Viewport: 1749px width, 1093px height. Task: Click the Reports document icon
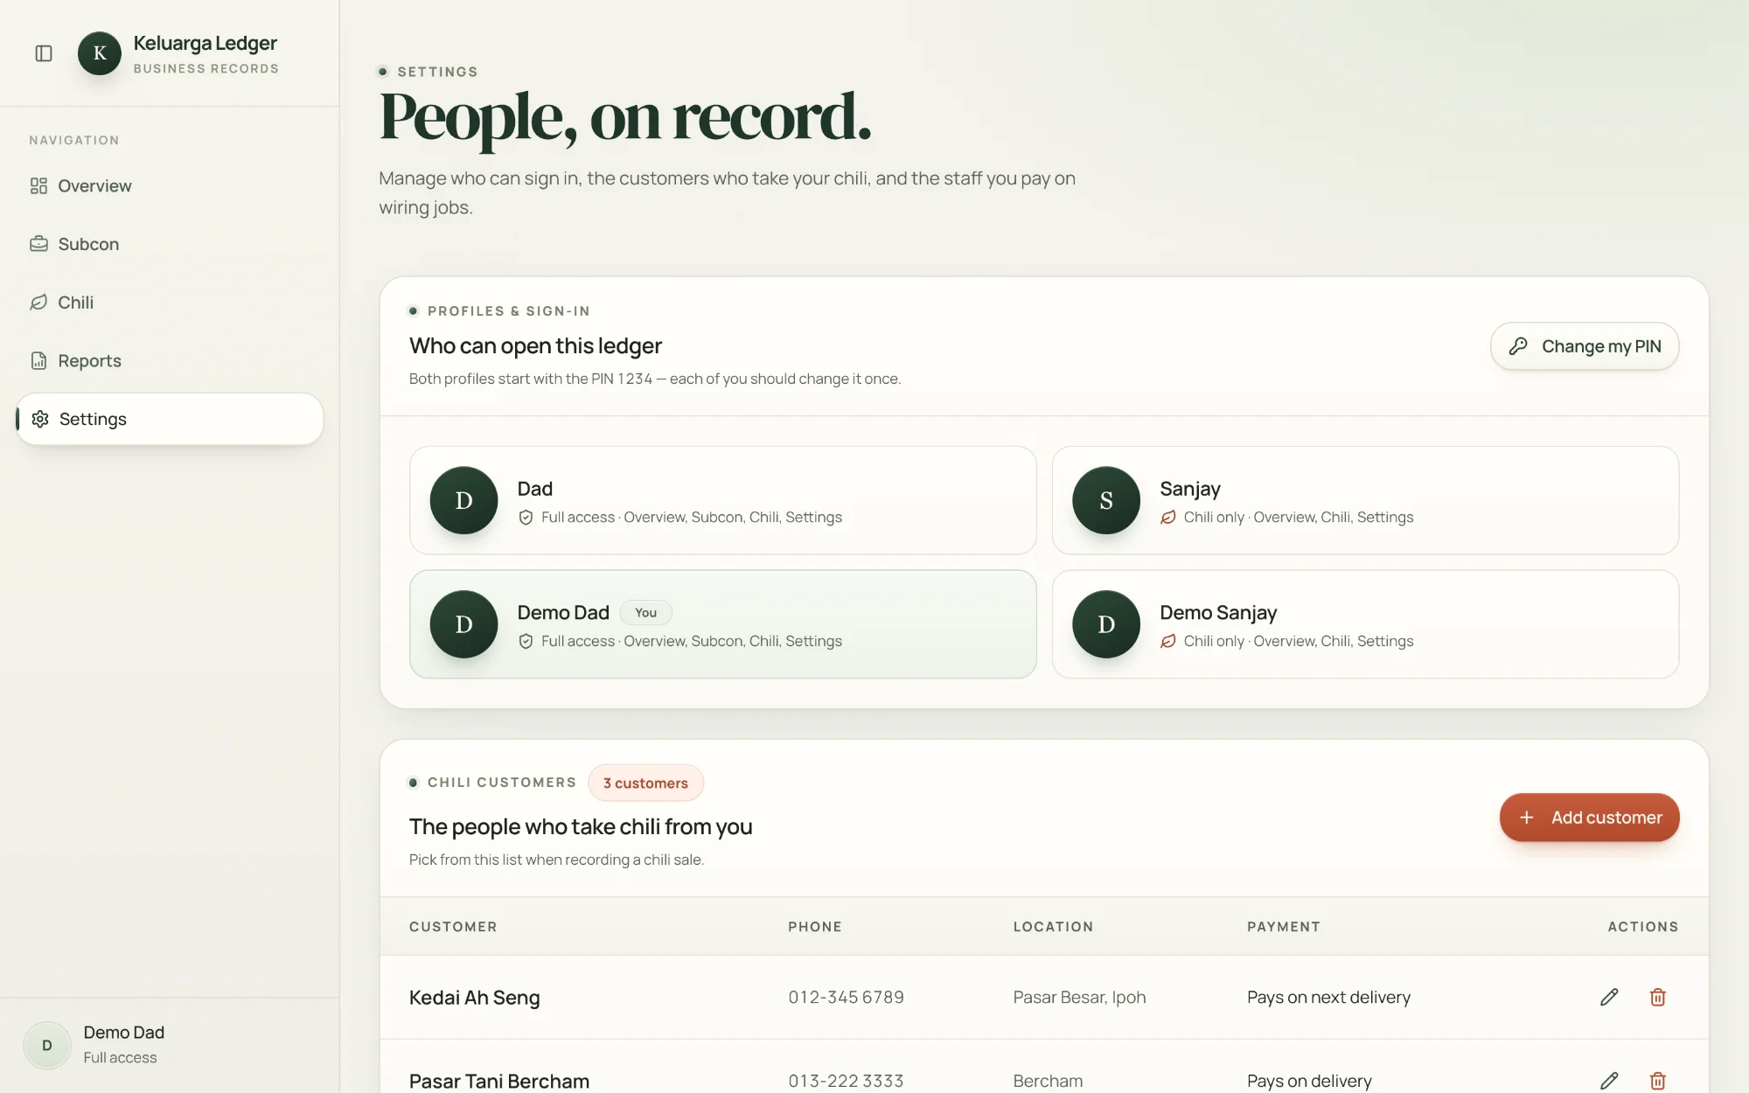38,360
